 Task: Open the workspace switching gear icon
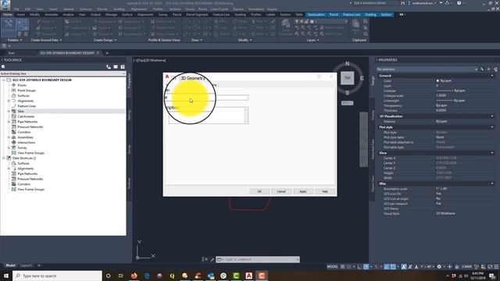439,266
